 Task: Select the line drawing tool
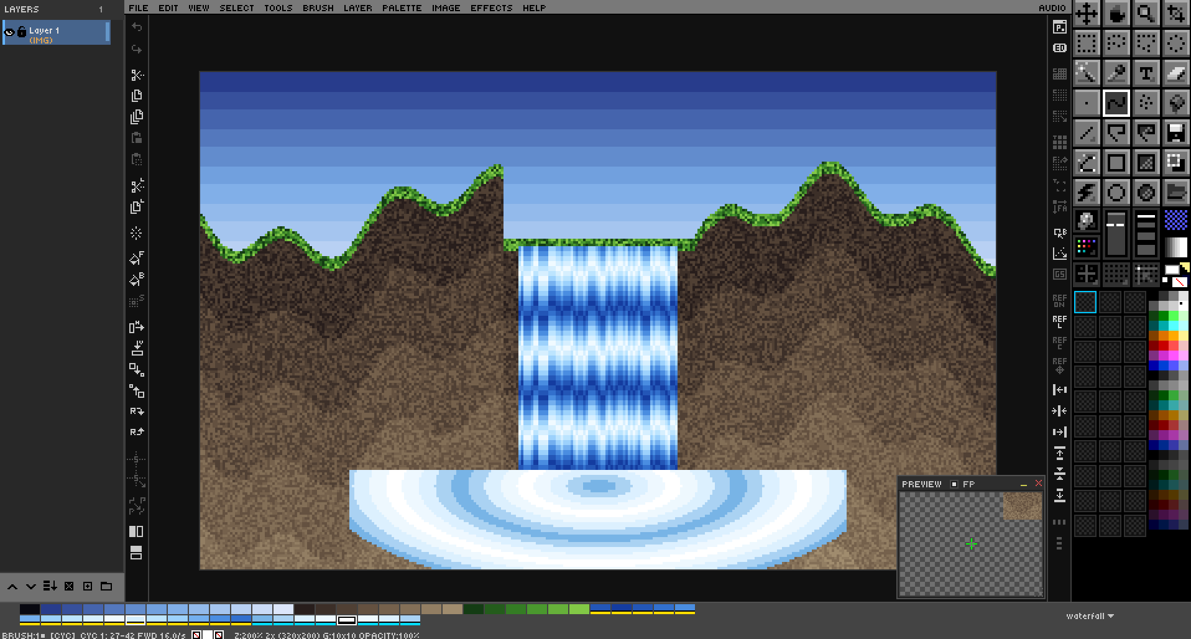(1086, 132)
